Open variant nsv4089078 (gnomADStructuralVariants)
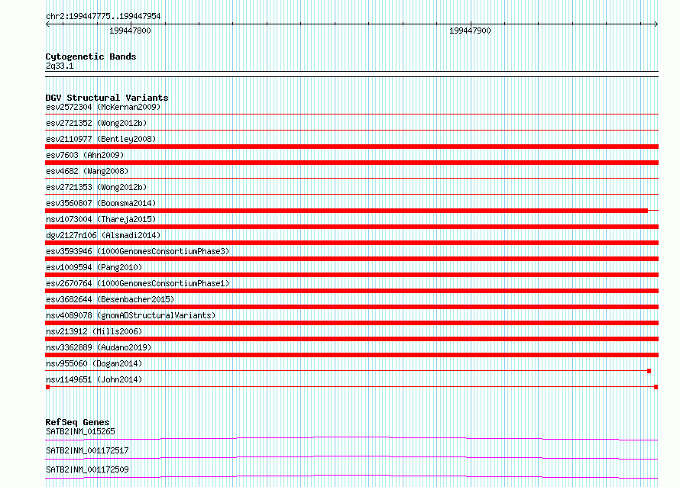 (x=131, y=315)
